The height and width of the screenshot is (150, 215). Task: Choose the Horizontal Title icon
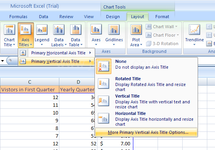tap(104, 118)
